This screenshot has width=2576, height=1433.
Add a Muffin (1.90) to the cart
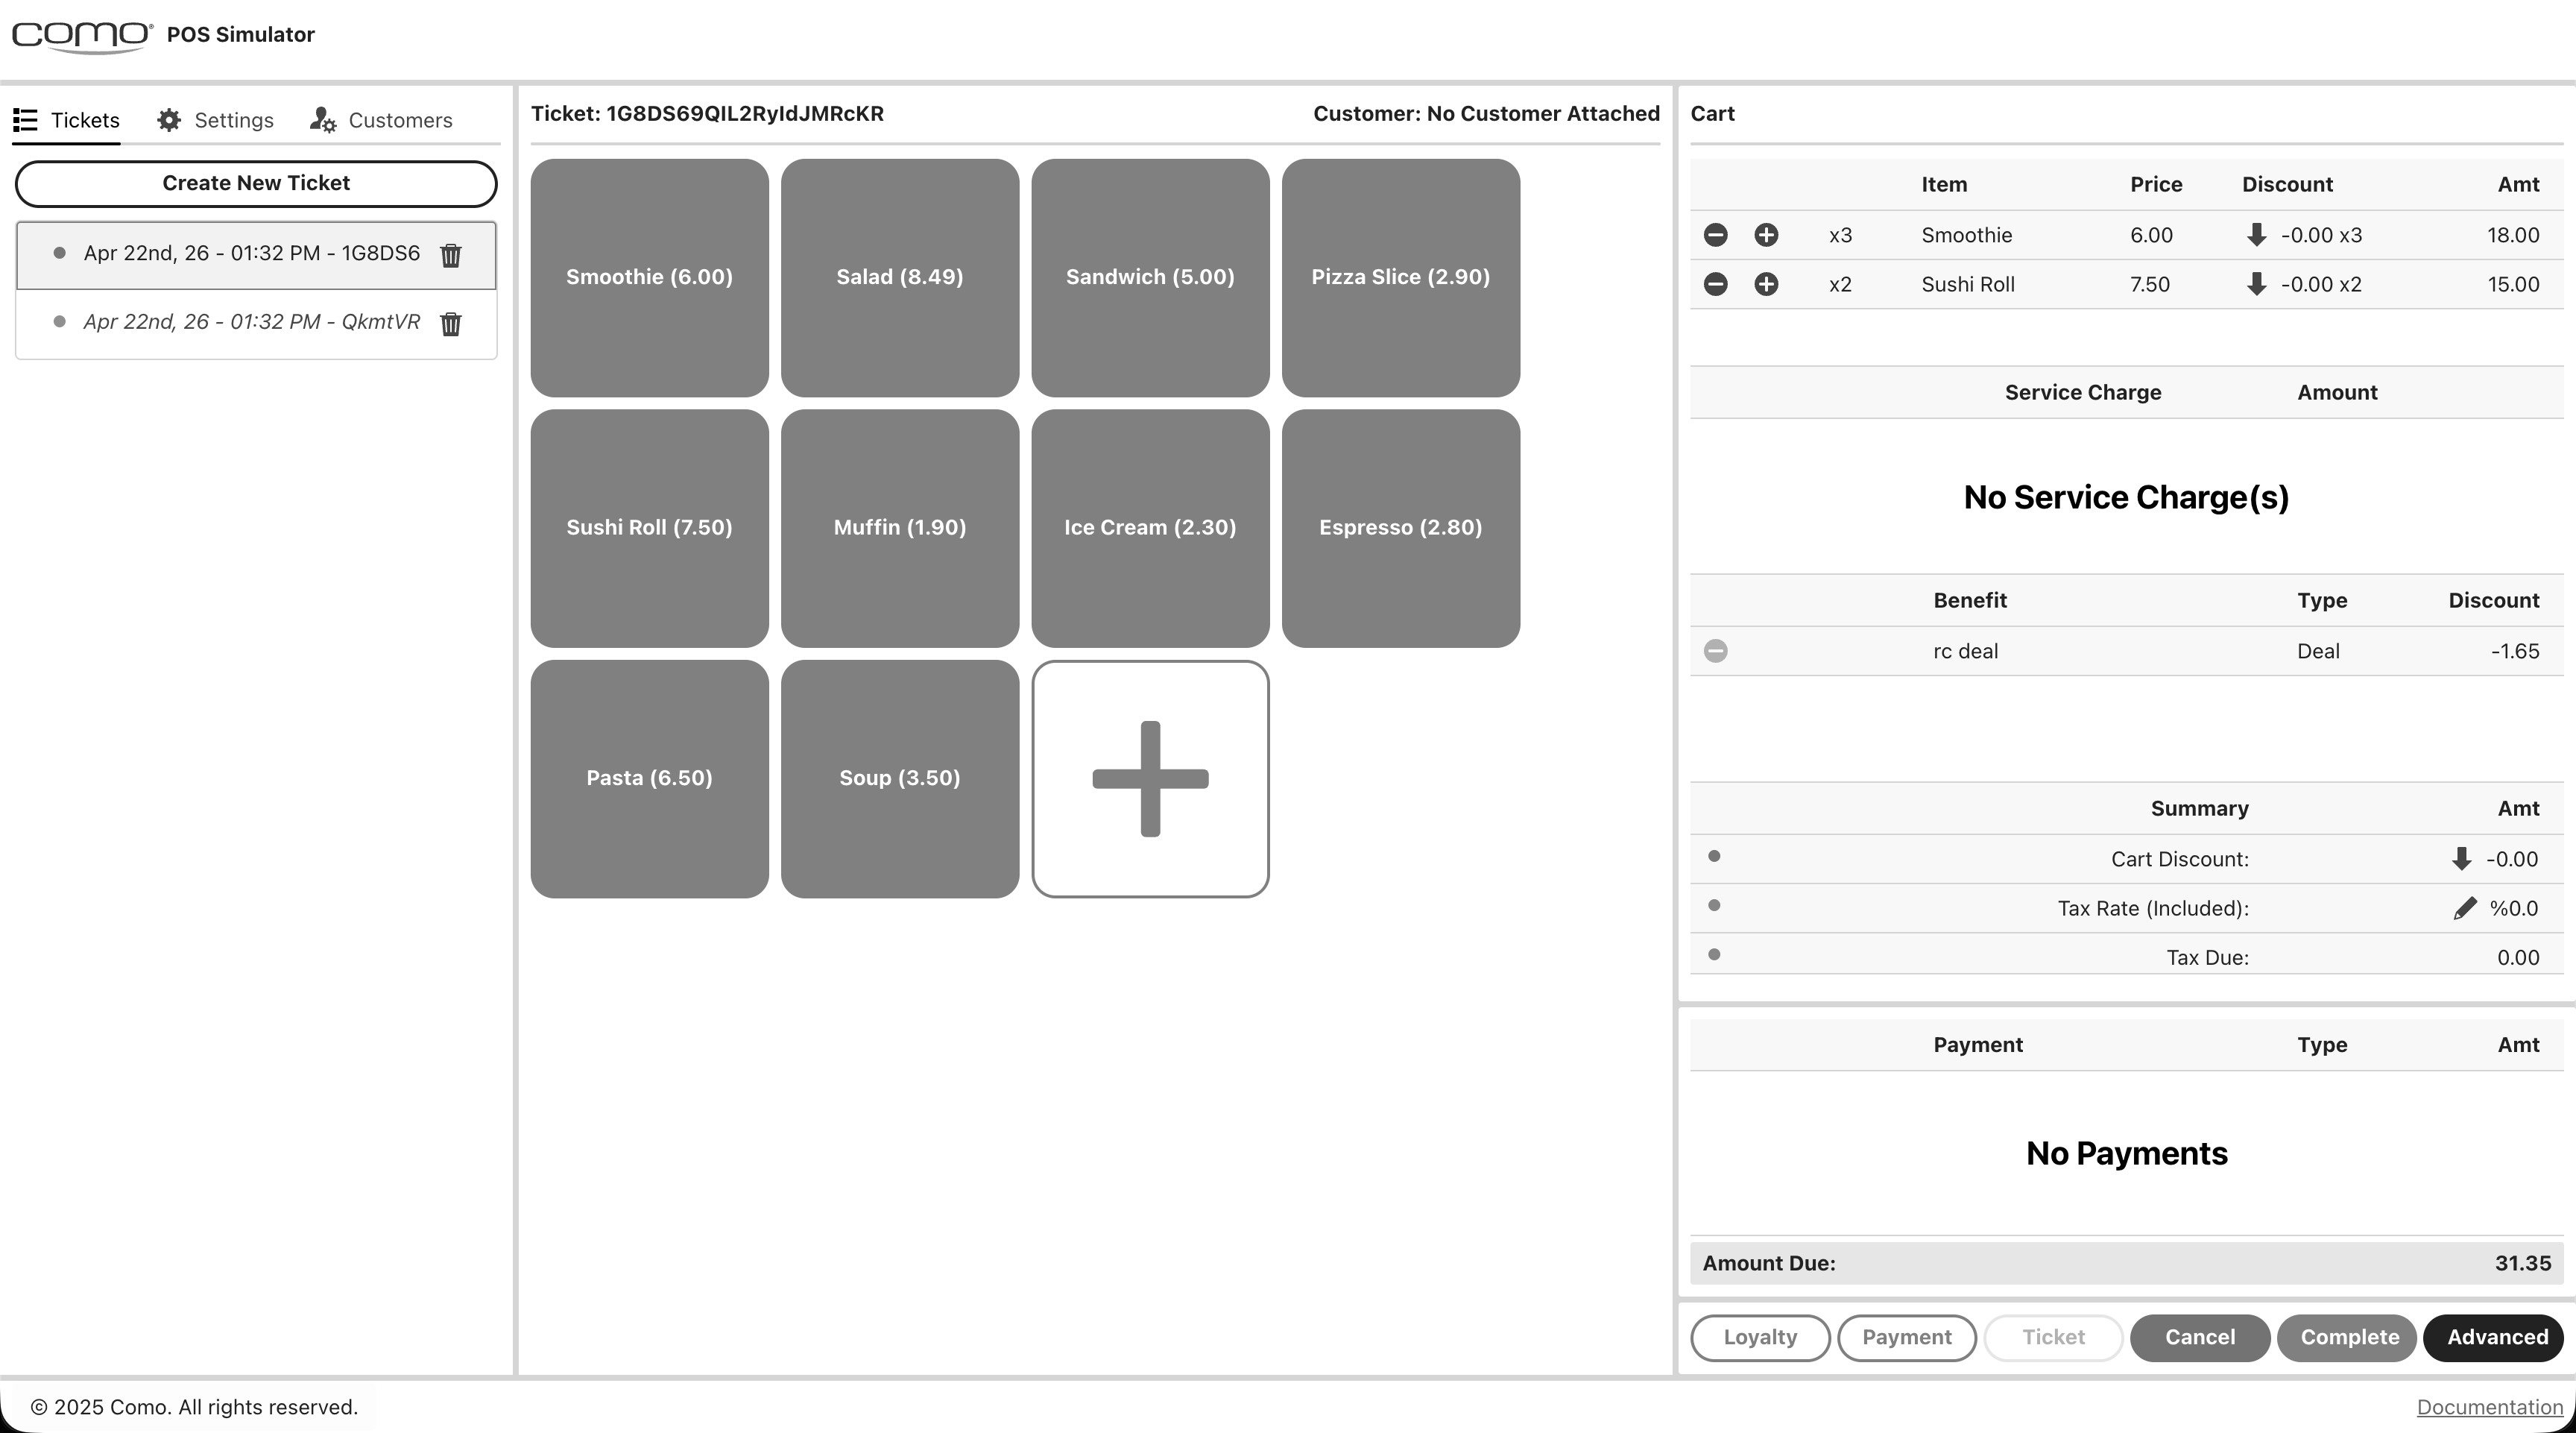[900, 528]
